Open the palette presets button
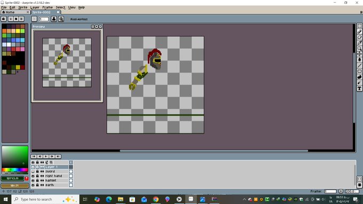The width and height of the screenshot is (363, 204). coord(16,19)
